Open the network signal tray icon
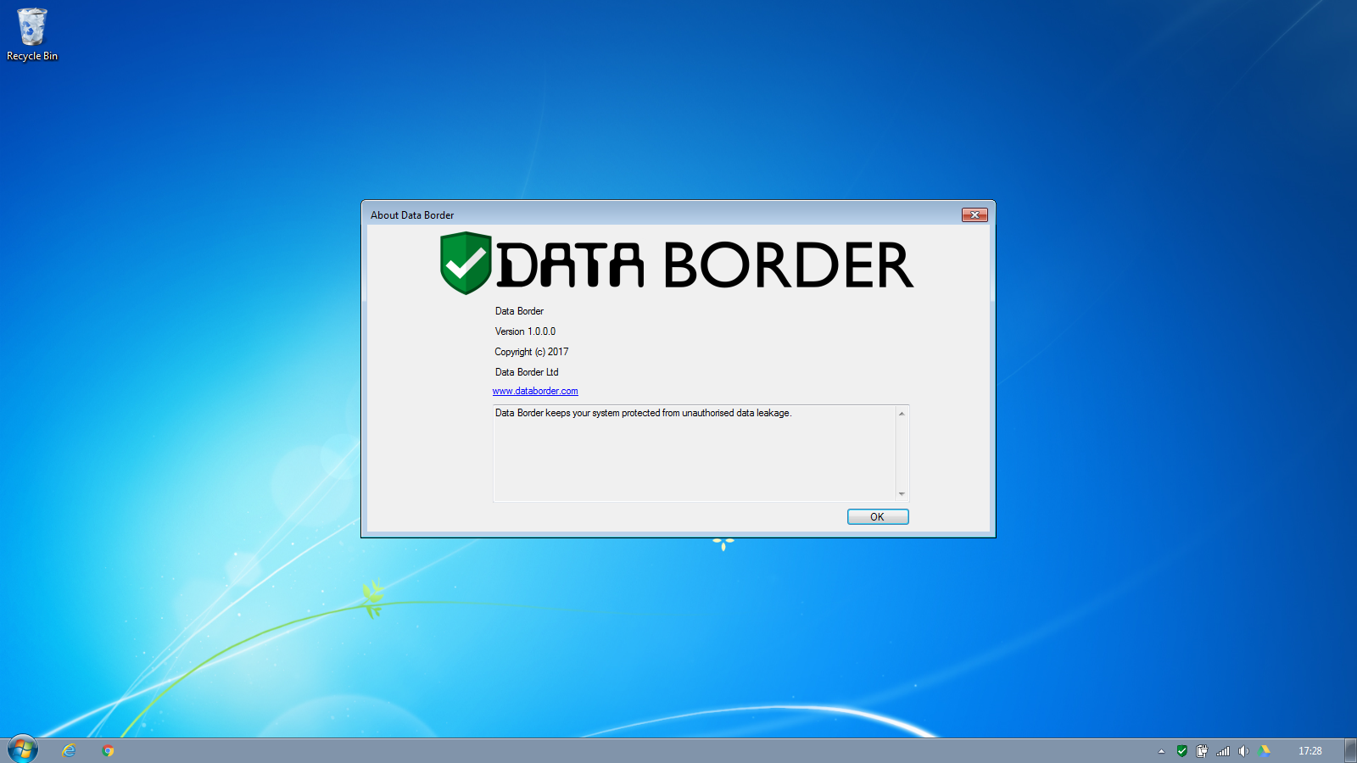The height and width of the screenshot is (763, 1357). (x=1223, y=751)
